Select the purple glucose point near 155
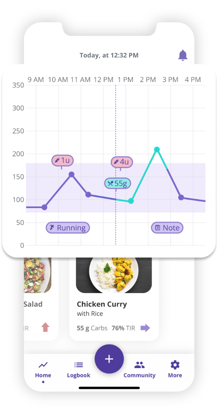 coord(71,174)
